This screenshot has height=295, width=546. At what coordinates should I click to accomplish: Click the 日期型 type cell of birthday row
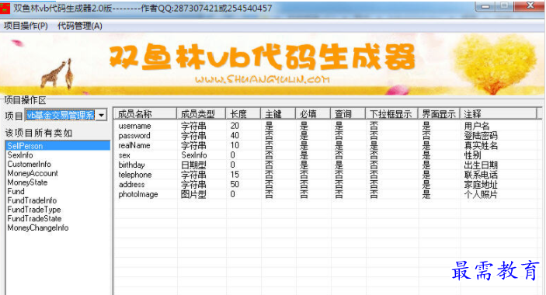coord(193,165)
